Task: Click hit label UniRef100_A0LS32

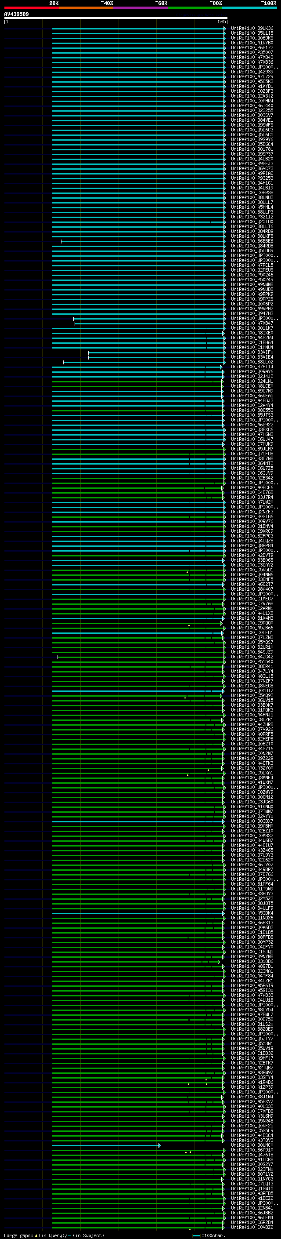Action: point(252,1106)
